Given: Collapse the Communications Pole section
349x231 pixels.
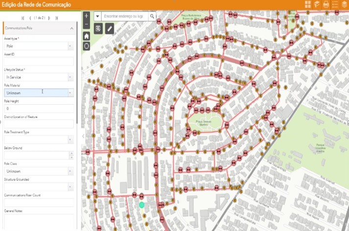Looking at the screenshot, I should (x=71, y=28).
